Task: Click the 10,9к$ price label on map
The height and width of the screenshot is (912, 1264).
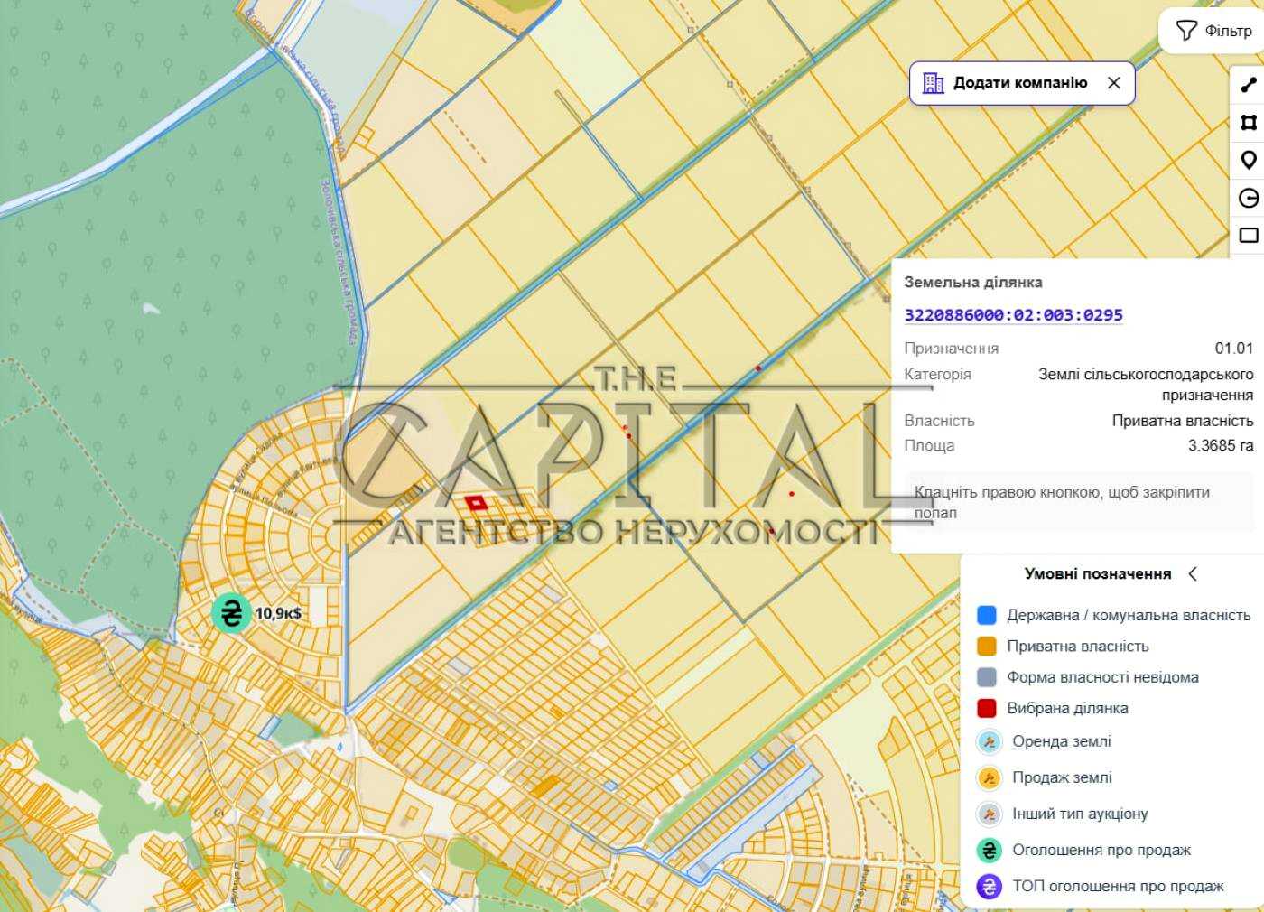Action: tap(278, 613)
